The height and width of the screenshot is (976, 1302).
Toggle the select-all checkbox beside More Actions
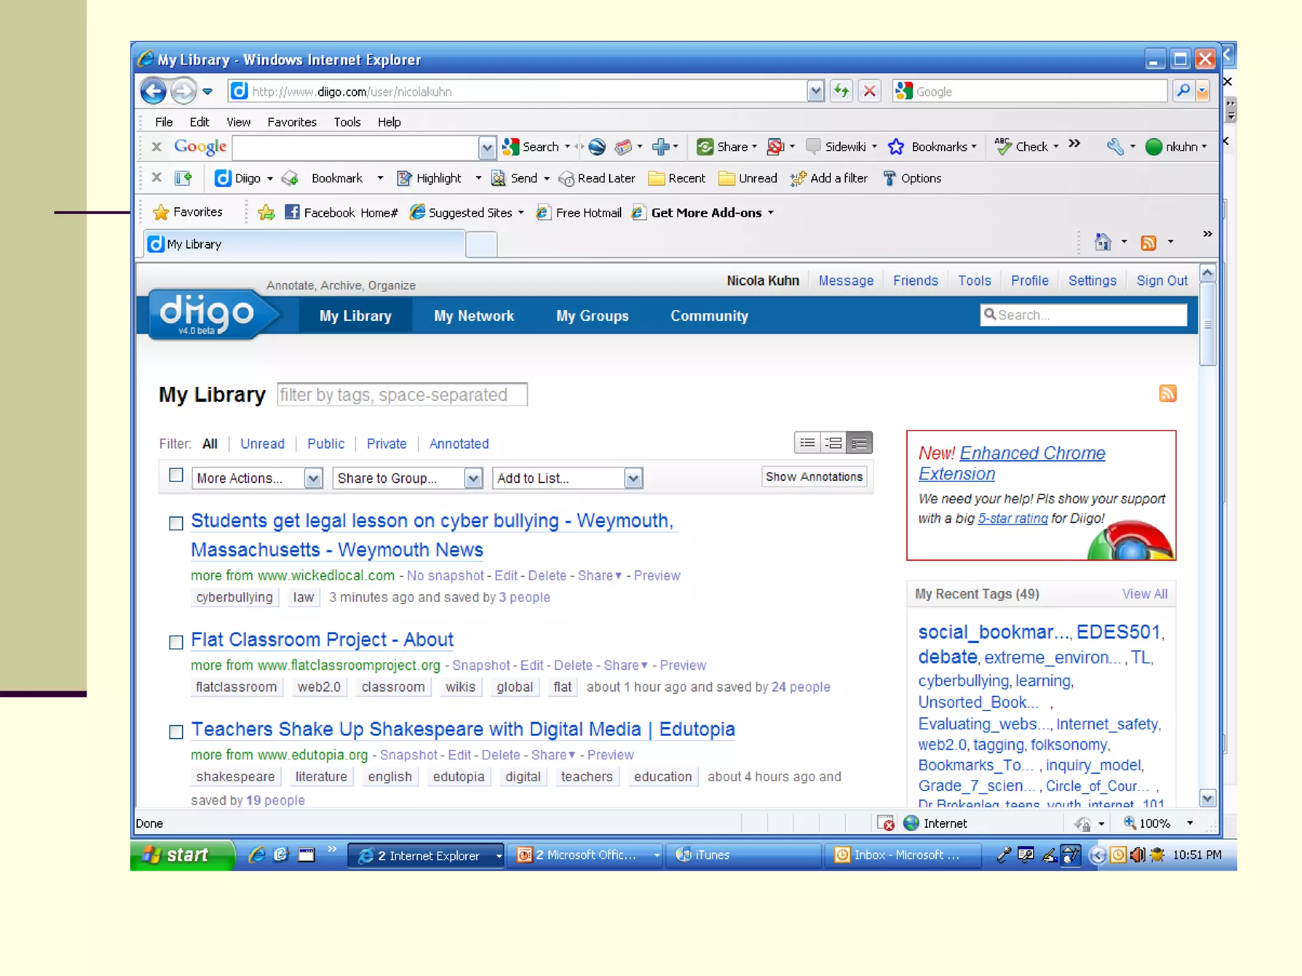point(176,475)
